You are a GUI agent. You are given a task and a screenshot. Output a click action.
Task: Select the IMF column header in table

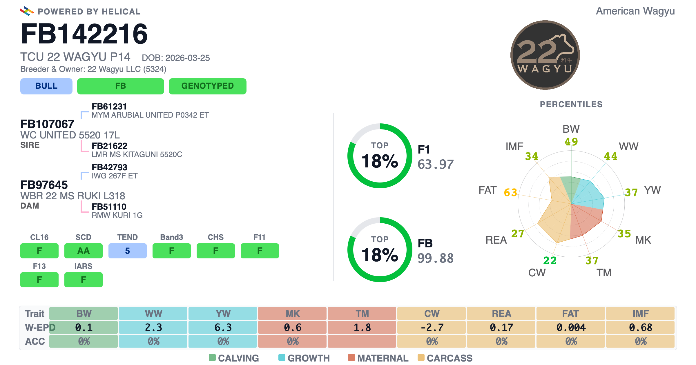640,313
